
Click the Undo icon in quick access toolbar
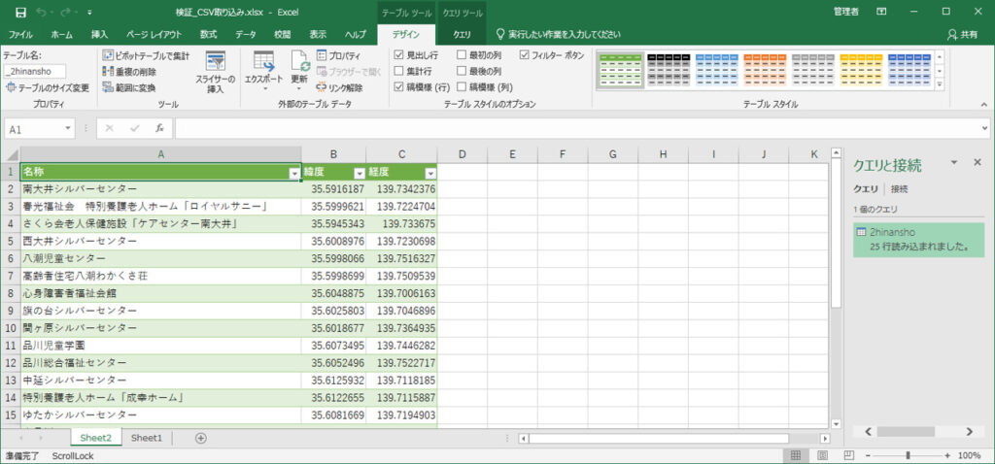(41, 12)
